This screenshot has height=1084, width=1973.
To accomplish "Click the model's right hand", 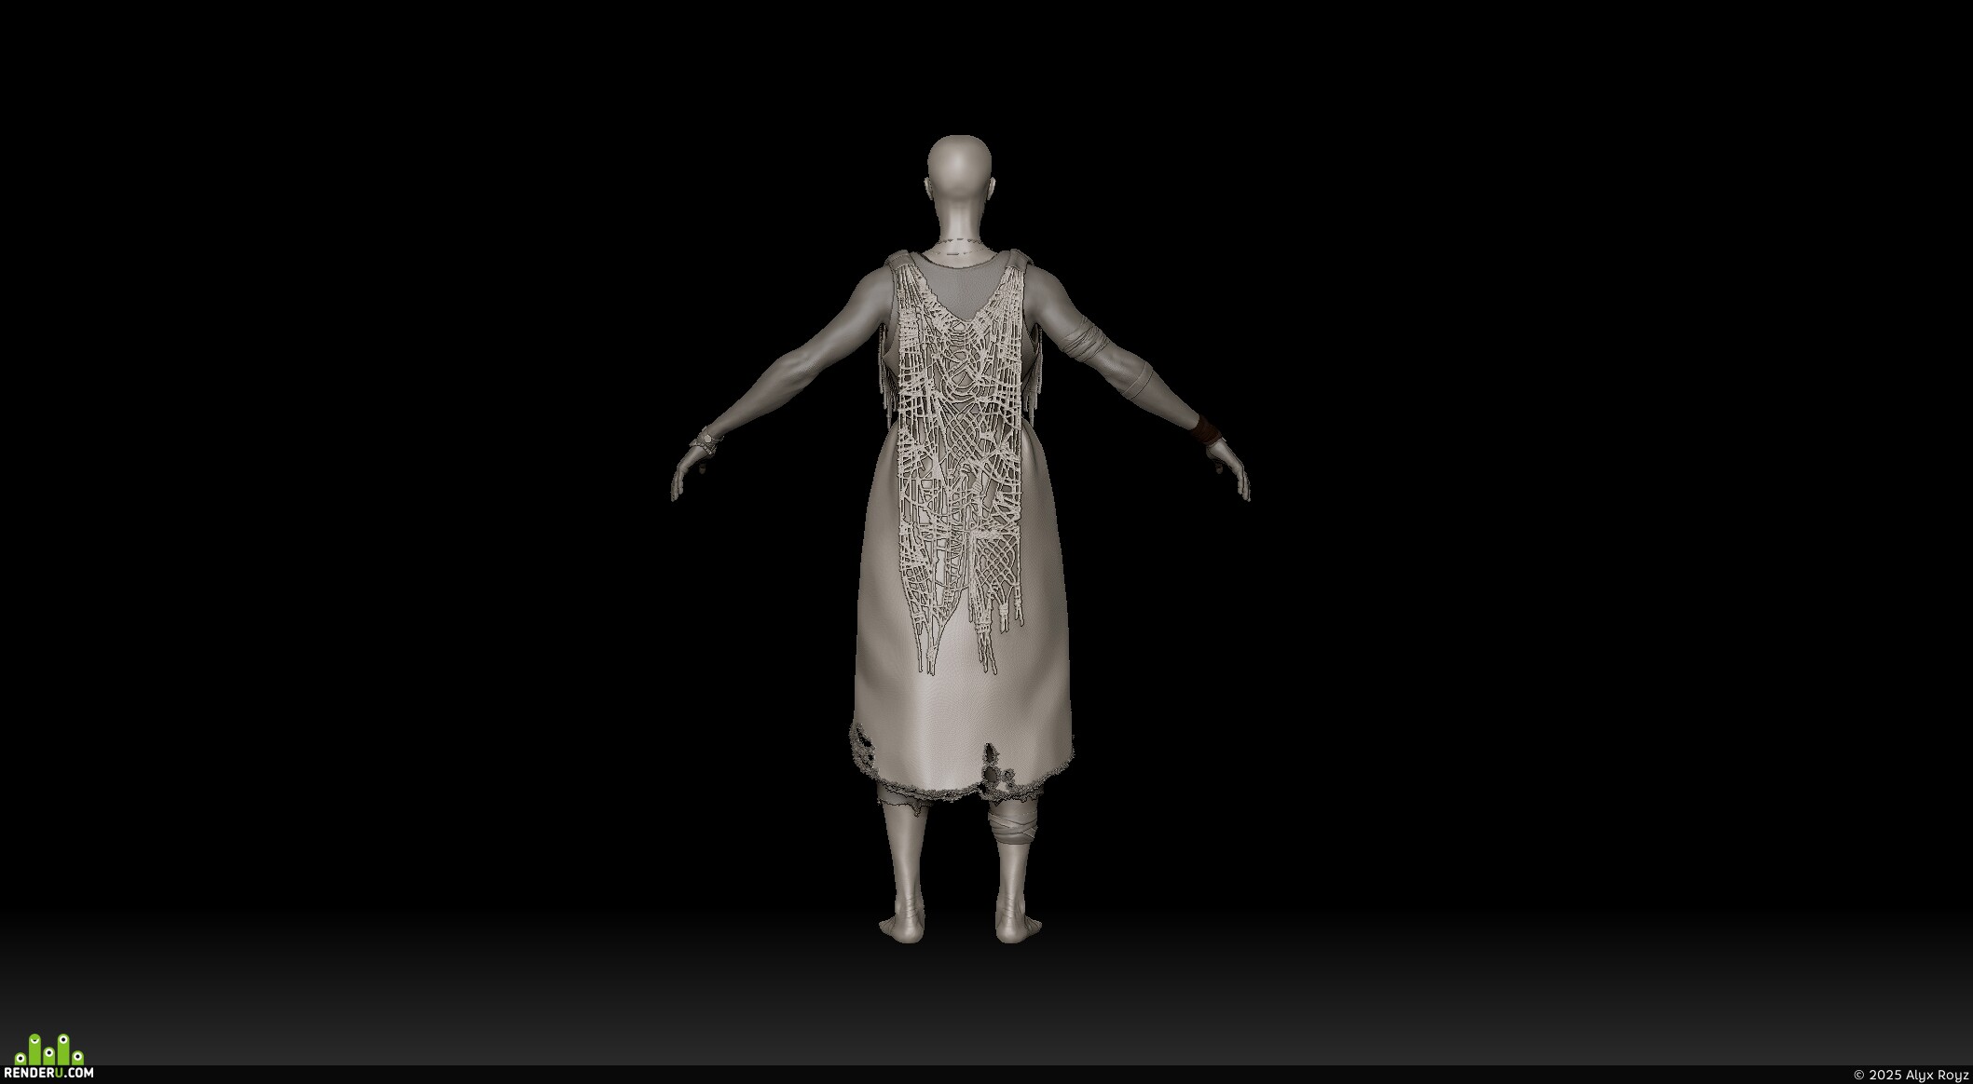I will (1230, 468).
